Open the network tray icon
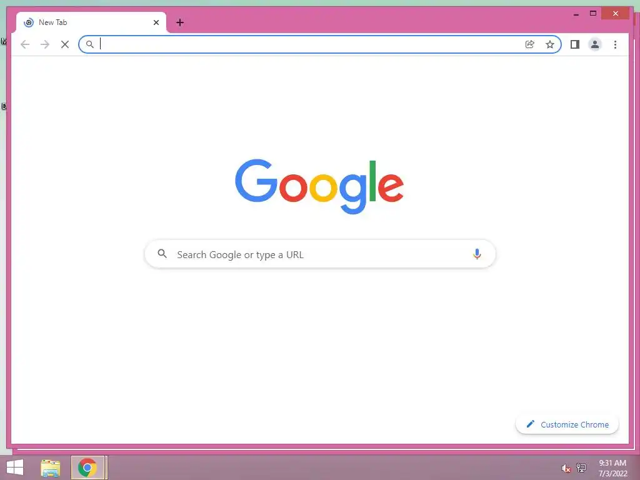This screenshot has width=640, height=480. point(581,467)
